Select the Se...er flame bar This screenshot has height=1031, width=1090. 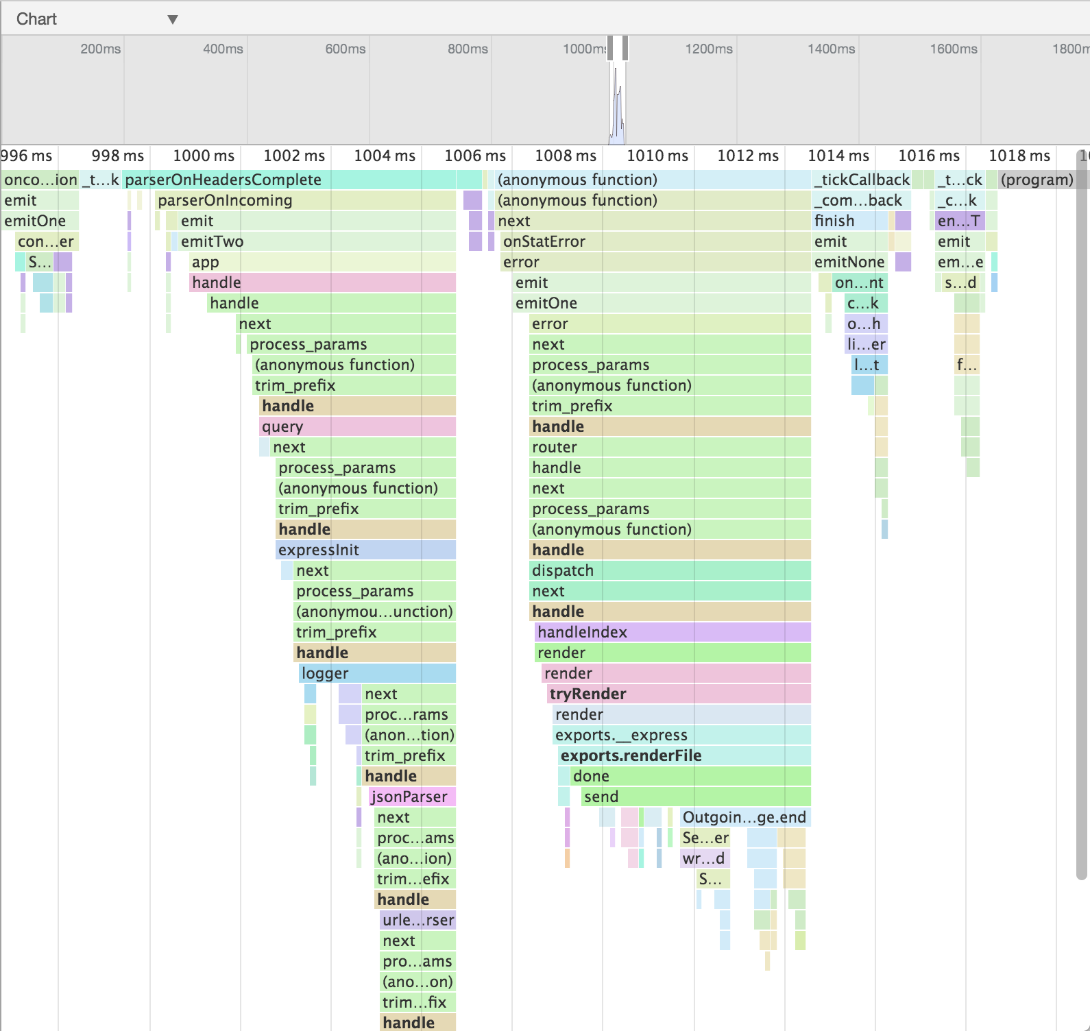tap(705, 838)
